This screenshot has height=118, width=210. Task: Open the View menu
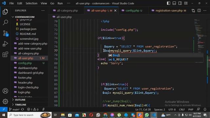tap(44, 3)
